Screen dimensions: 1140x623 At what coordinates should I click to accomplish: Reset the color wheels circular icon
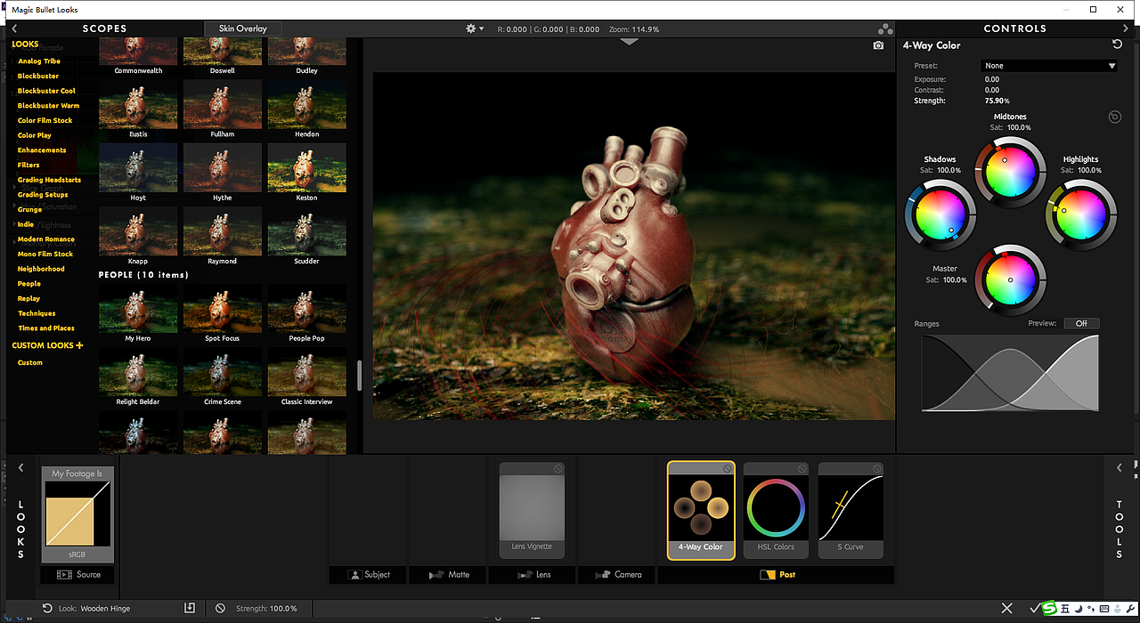pos(1114,117)
